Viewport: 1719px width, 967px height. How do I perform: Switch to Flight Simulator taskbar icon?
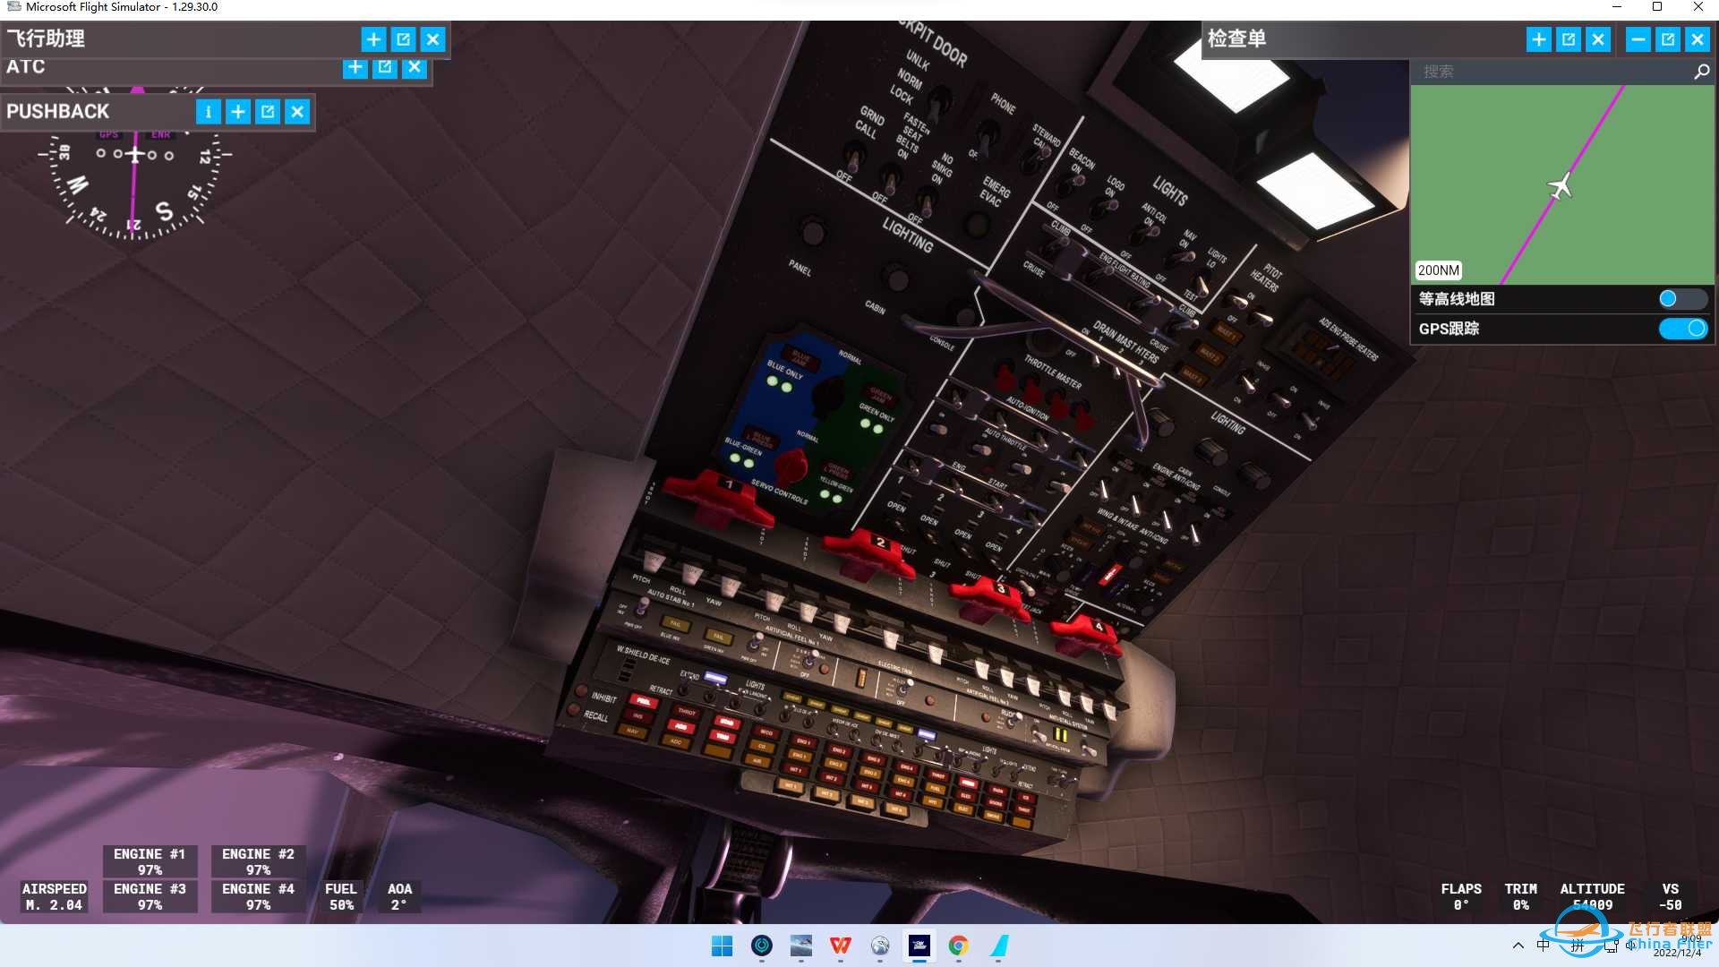point(919,946)
